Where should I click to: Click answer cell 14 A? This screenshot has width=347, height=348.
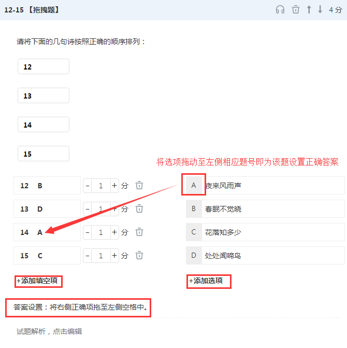pos(47,232)
